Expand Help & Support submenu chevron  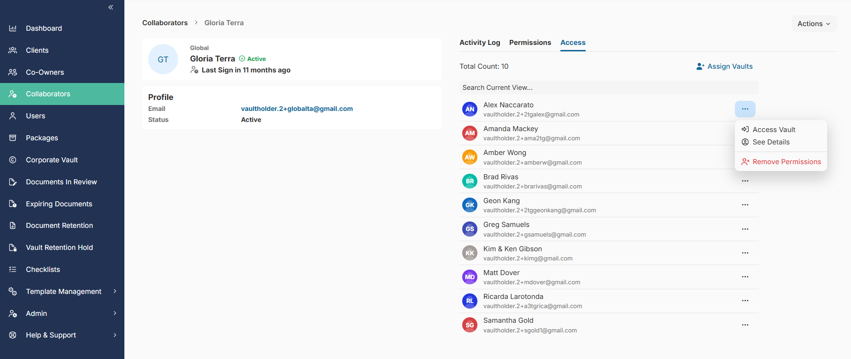click(x=115, y=335)
